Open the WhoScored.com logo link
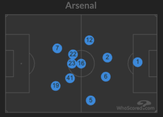 click(135, 106)
